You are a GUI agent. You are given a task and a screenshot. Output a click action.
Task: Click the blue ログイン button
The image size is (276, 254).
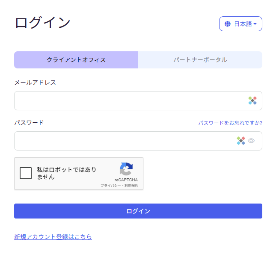tap(138, 211)
